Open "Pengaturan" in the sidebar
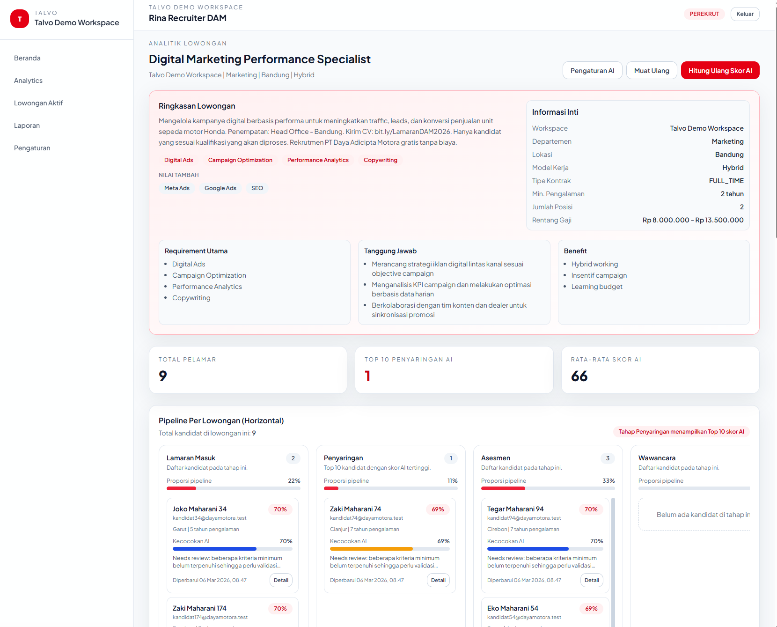777x627 pixels. point(32,148)
